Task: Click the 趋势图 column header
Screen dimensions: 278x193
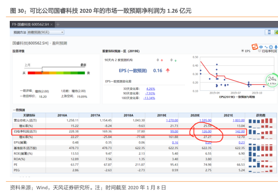Action: [261, 115]
